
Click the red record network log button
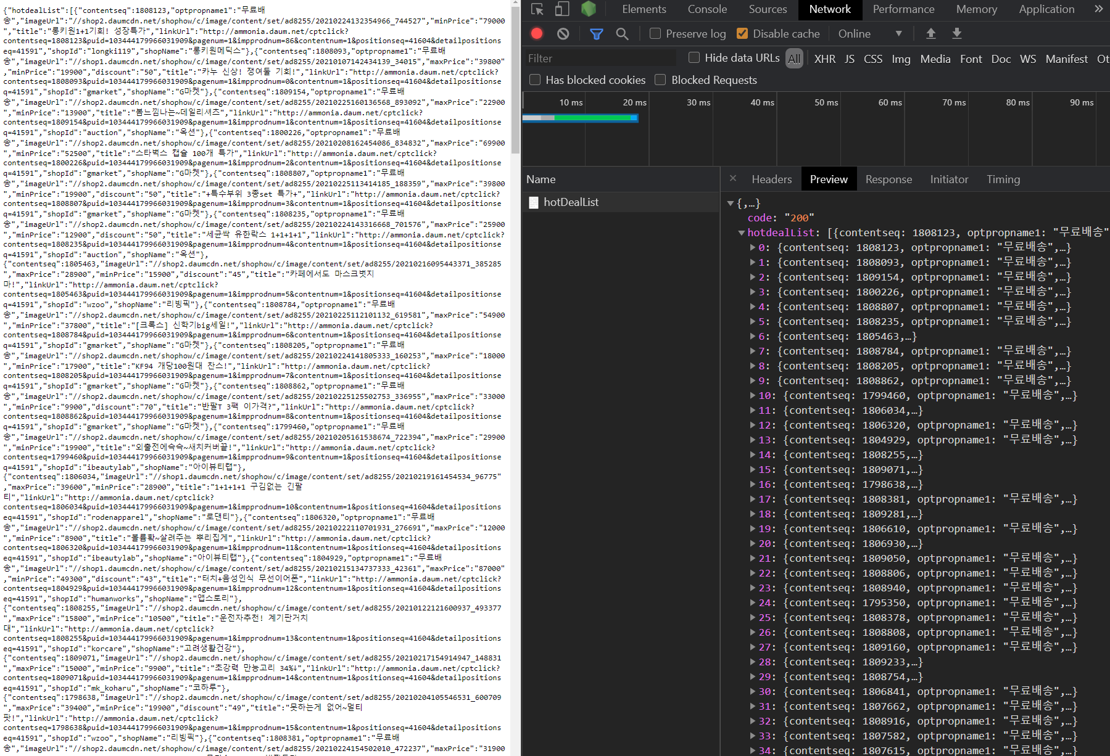click(536, 33)
